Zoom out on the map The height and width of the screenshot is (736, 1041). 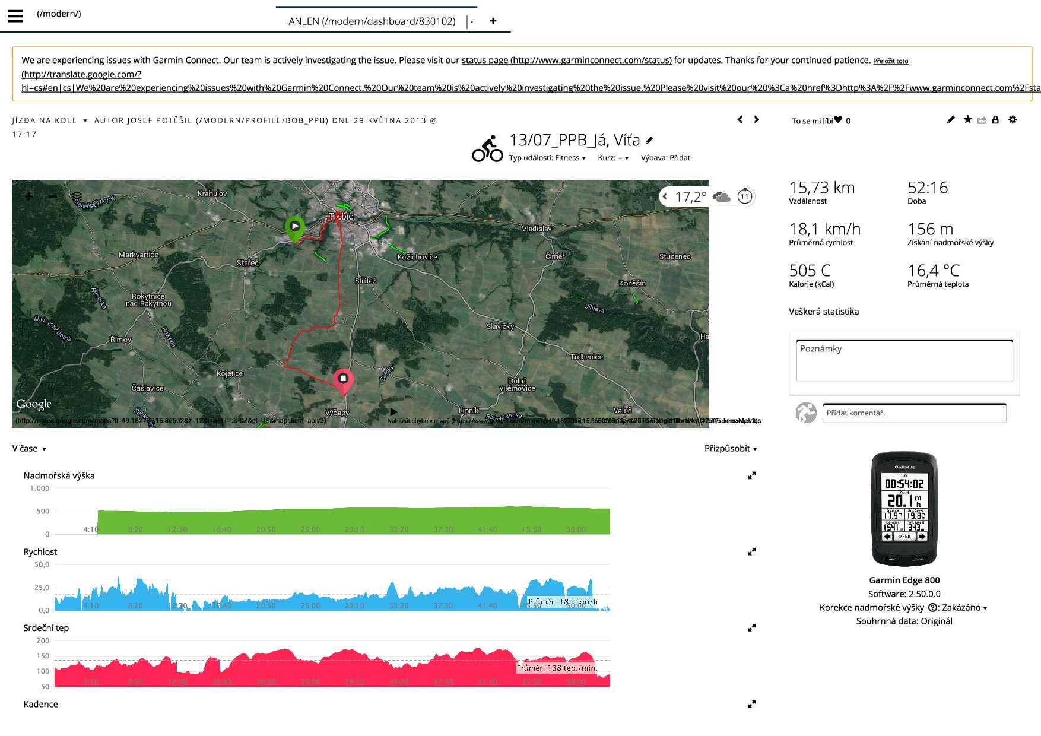[x=53, y=196]
